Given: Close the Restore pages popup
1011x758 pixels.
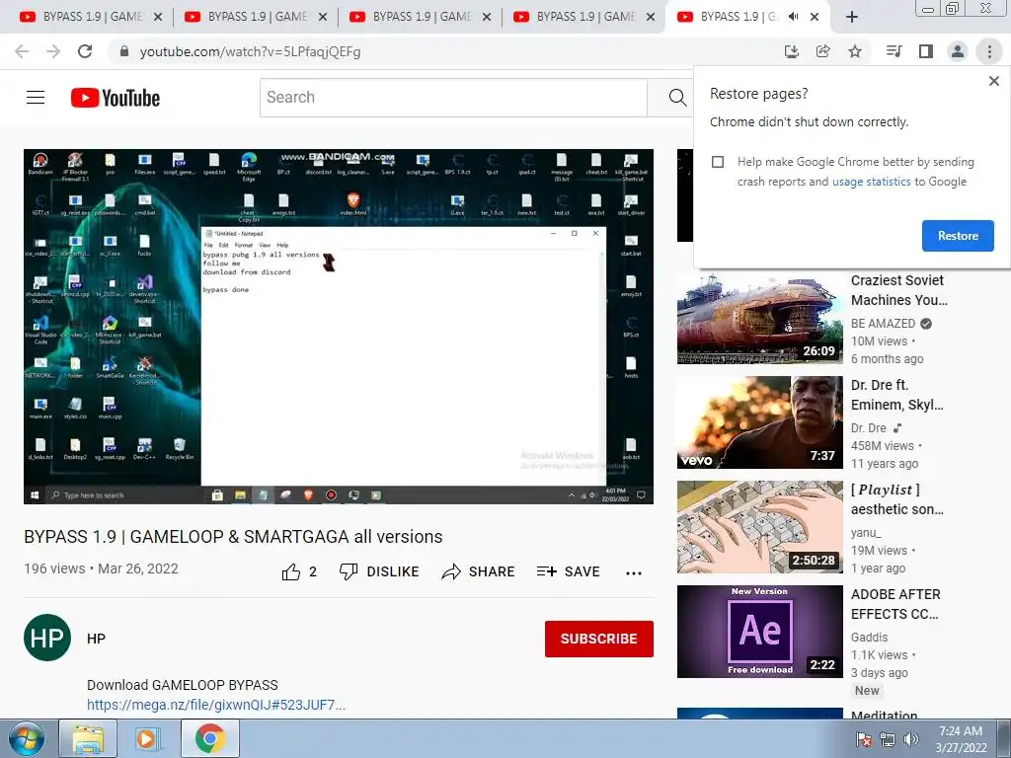Looking at the screenshot, I should (994, 81).
